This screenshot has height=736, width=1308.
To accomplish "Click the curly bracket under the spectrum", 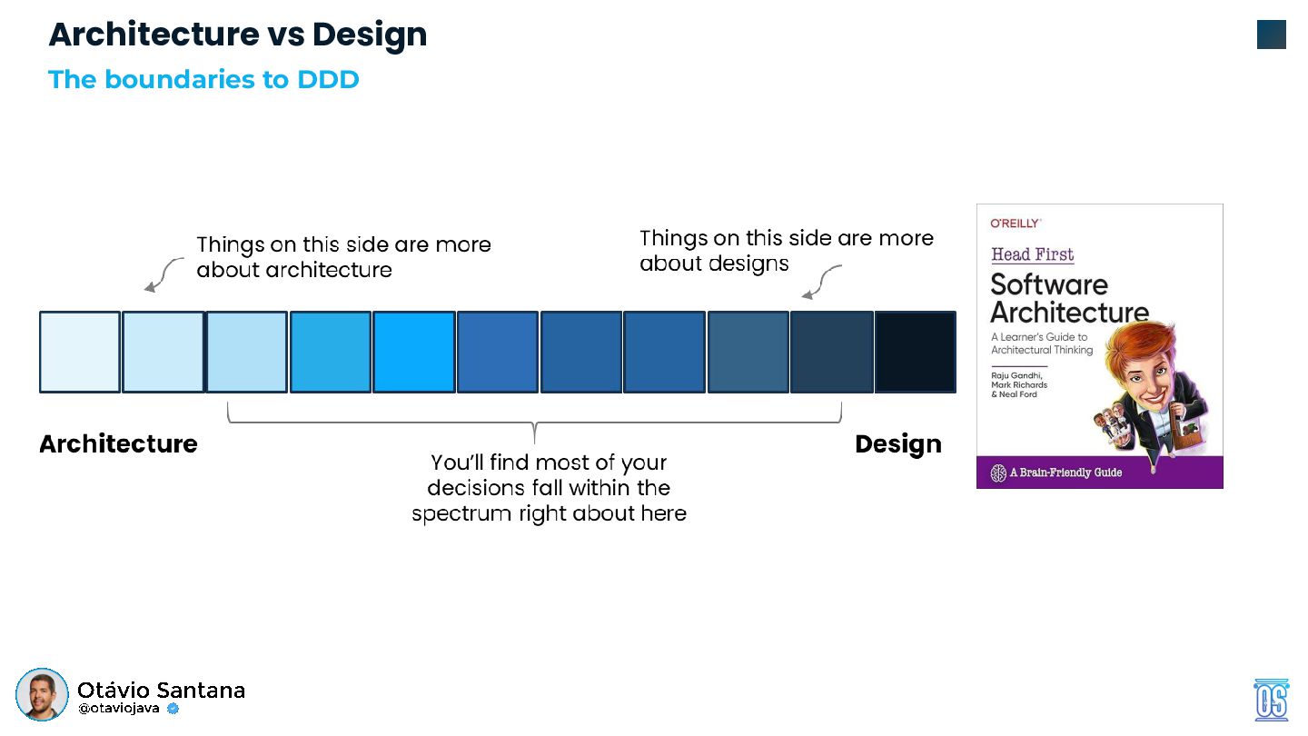I will pyautogui.click(x=534, y=422).
